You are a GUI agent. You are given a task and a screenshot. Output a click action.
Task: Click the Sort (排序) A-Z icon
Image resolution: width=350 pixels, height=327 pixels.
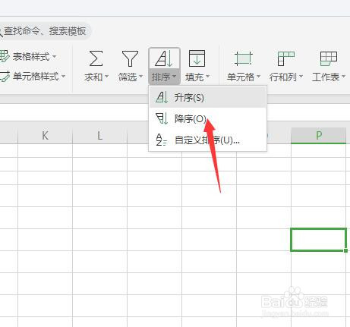(x=164, y=58)
